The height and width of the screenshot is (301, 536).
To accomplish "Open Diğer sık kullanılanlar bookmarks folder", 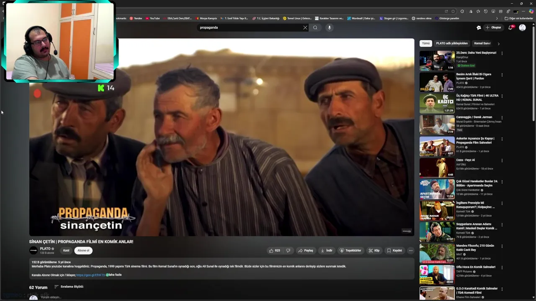I will (519, 18).
